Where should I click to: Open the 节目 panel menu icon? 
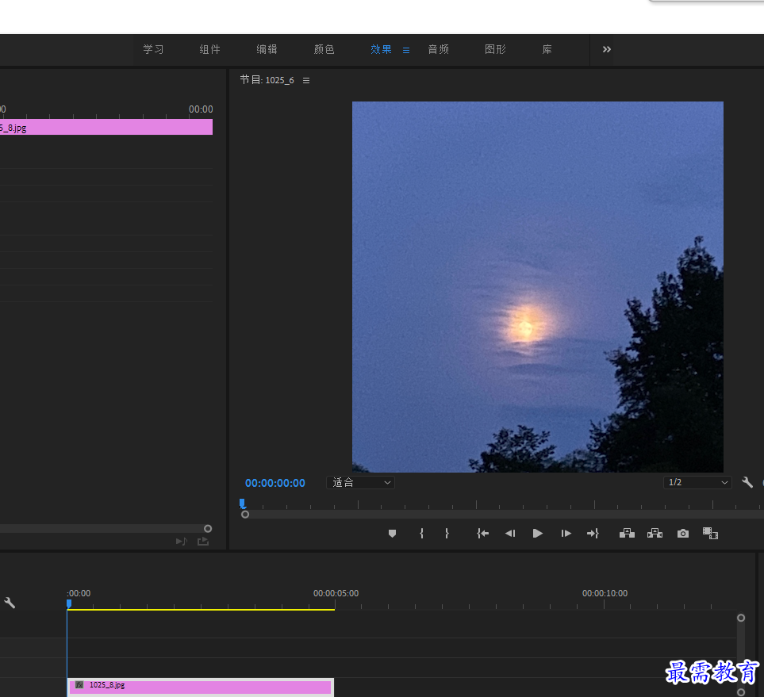click(306, 80)
